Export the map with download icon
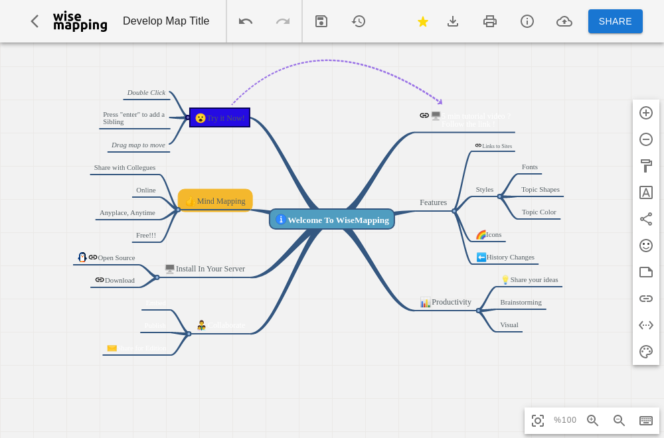The height and width of the screenshot is (438, 664). click(453, 21)
